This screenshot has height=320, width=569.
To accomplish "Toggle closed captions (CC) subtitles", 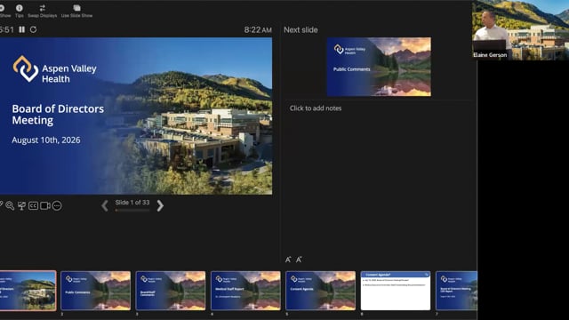I will (33, 205).
